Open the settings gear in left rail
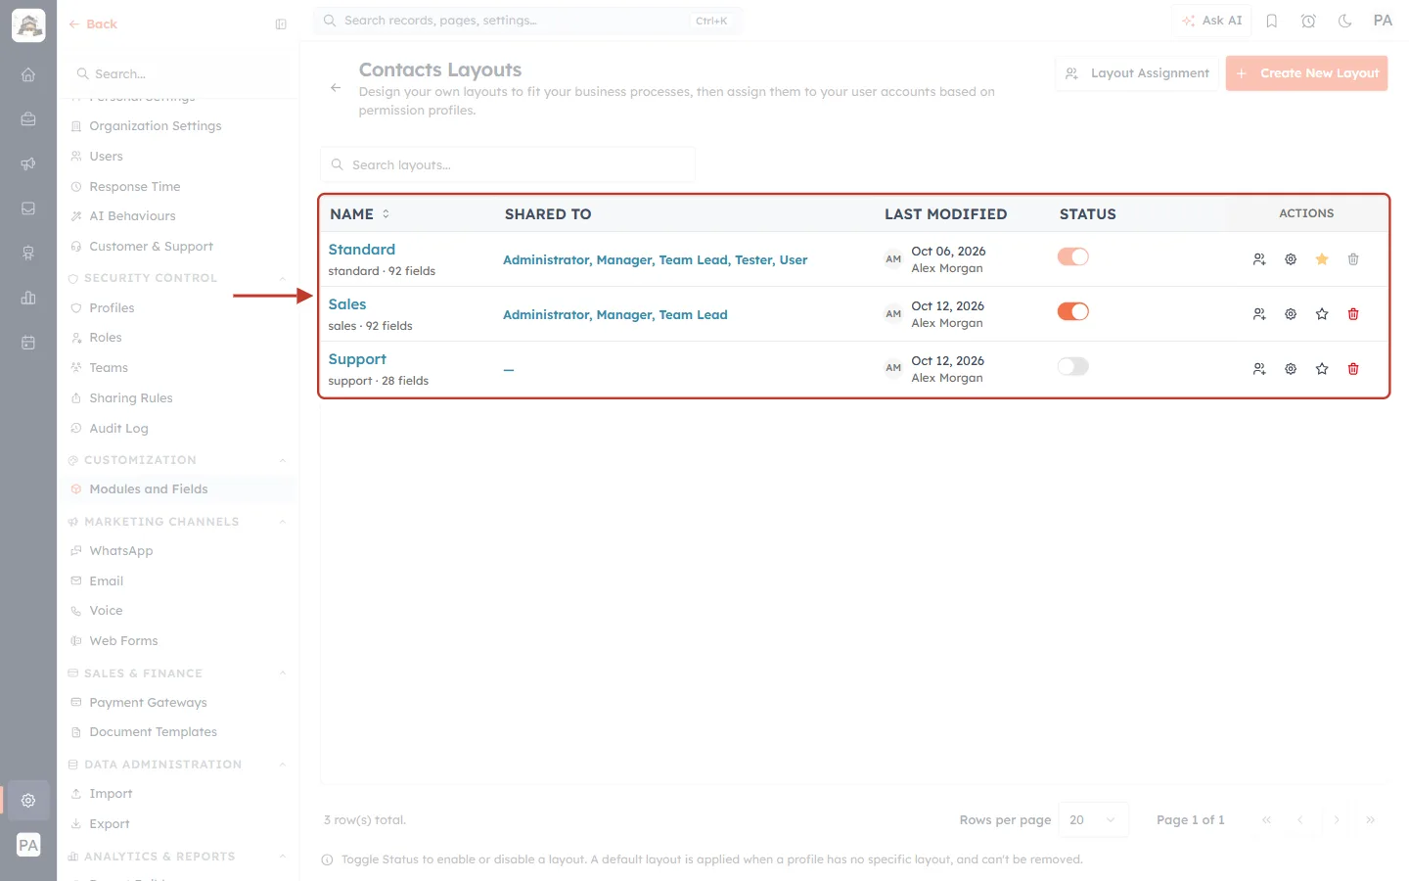1409x881 pixels. (28, 801)
